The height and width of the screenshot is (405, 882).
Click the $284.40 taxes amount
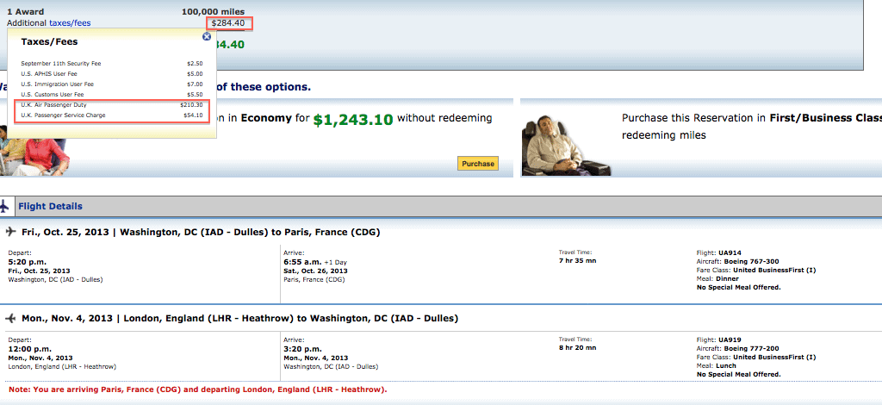(x=228, y=23)
